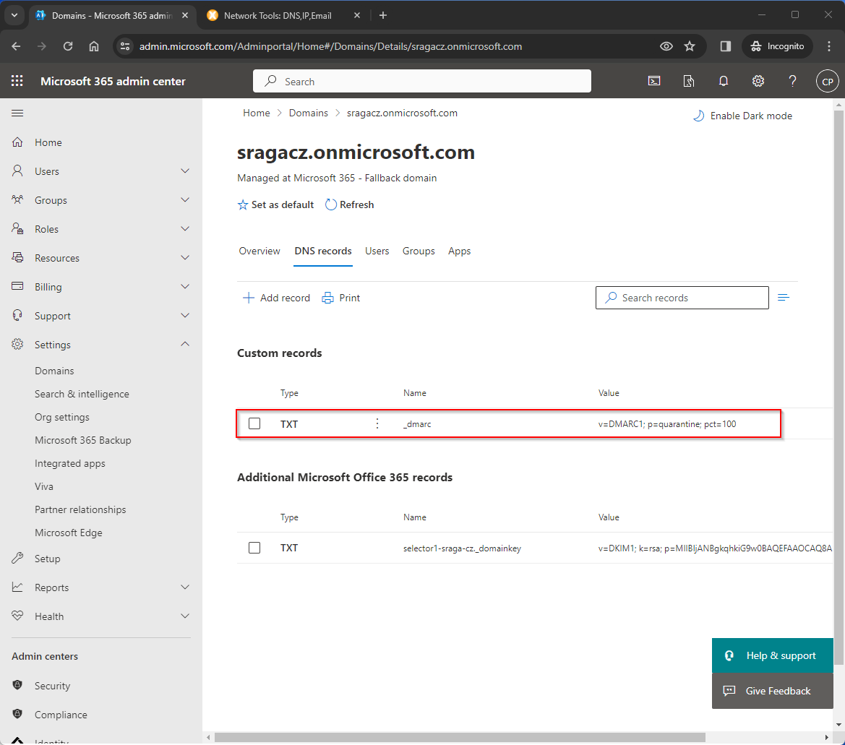Open Domains under Settings

point(54,371)
